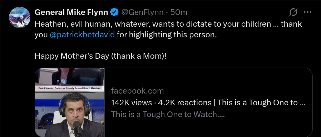
Task: Click the tweet text starting 'Heathen, evil human'
Action: click(x=168, y=30)
